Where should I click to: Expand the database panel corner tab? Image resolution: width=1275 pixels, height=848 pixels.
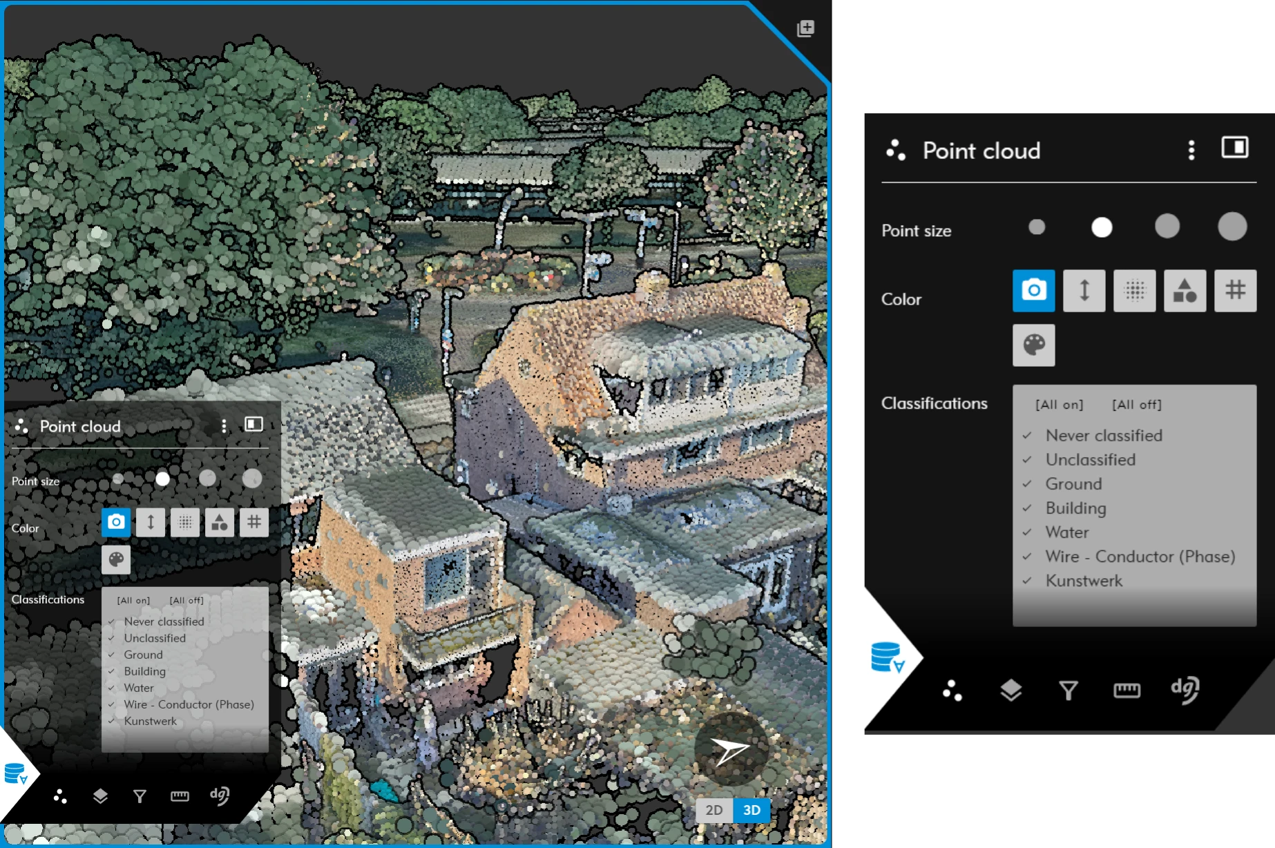886,657
